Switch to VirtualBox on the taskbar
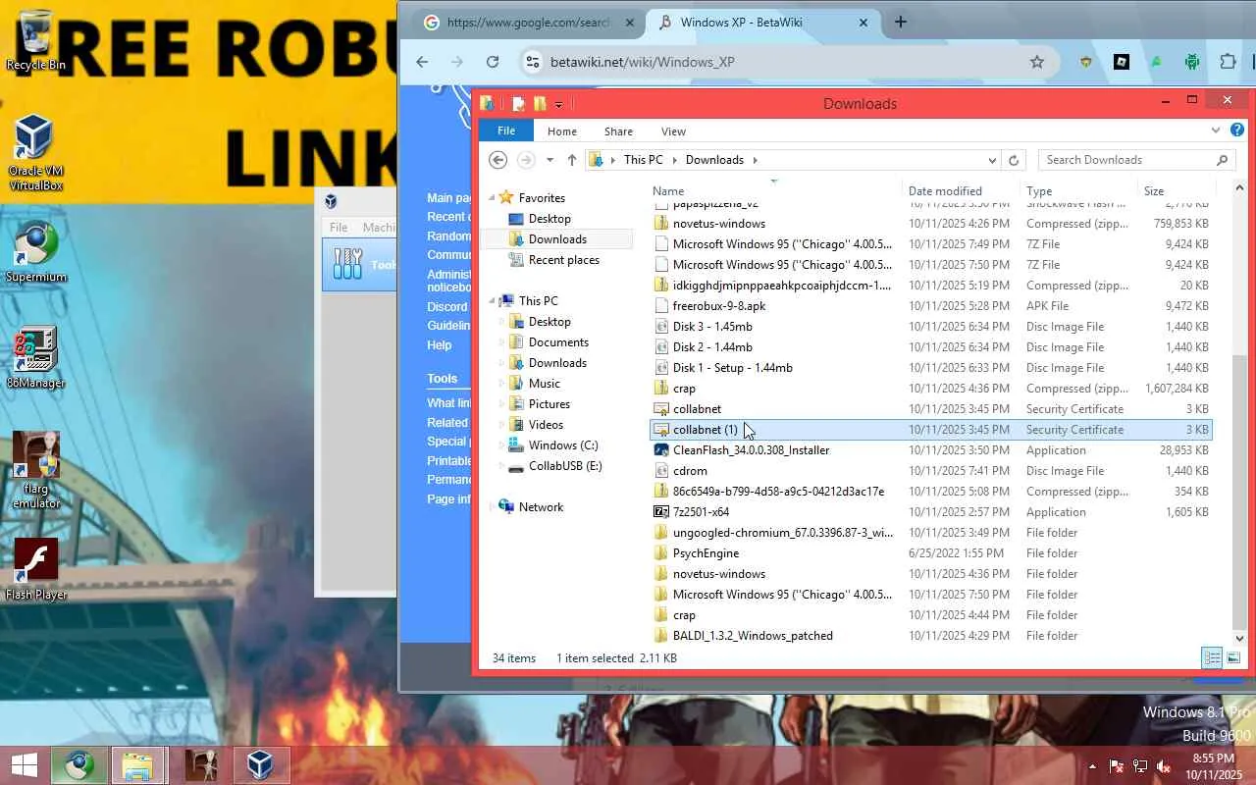1256x785 pixels. 260,765
